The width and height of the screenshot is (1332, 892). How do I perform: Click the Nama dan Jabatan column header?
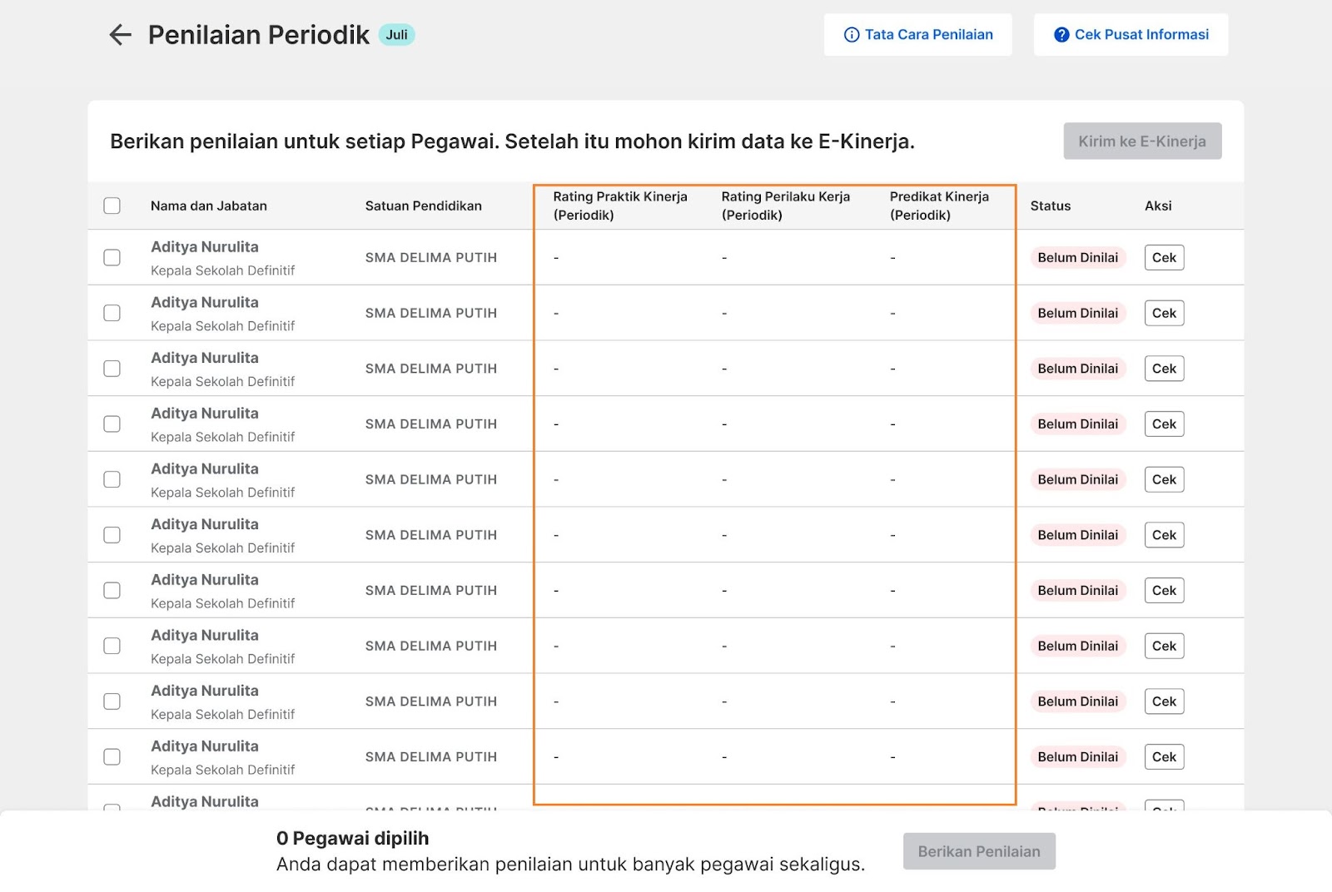209,206
